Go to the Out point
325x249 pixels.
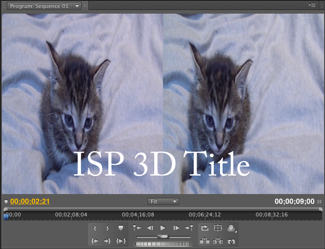click(107, 241)
